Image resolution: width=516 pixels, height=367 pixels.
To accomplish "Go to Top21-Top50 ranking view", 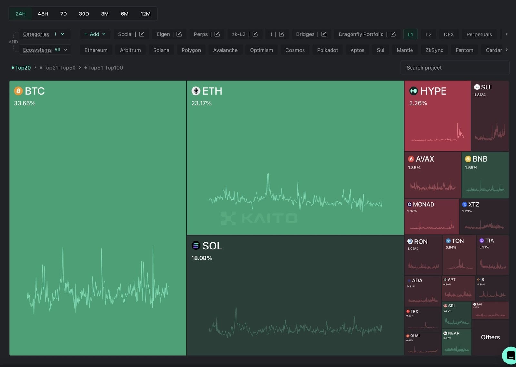I will 58,68.
